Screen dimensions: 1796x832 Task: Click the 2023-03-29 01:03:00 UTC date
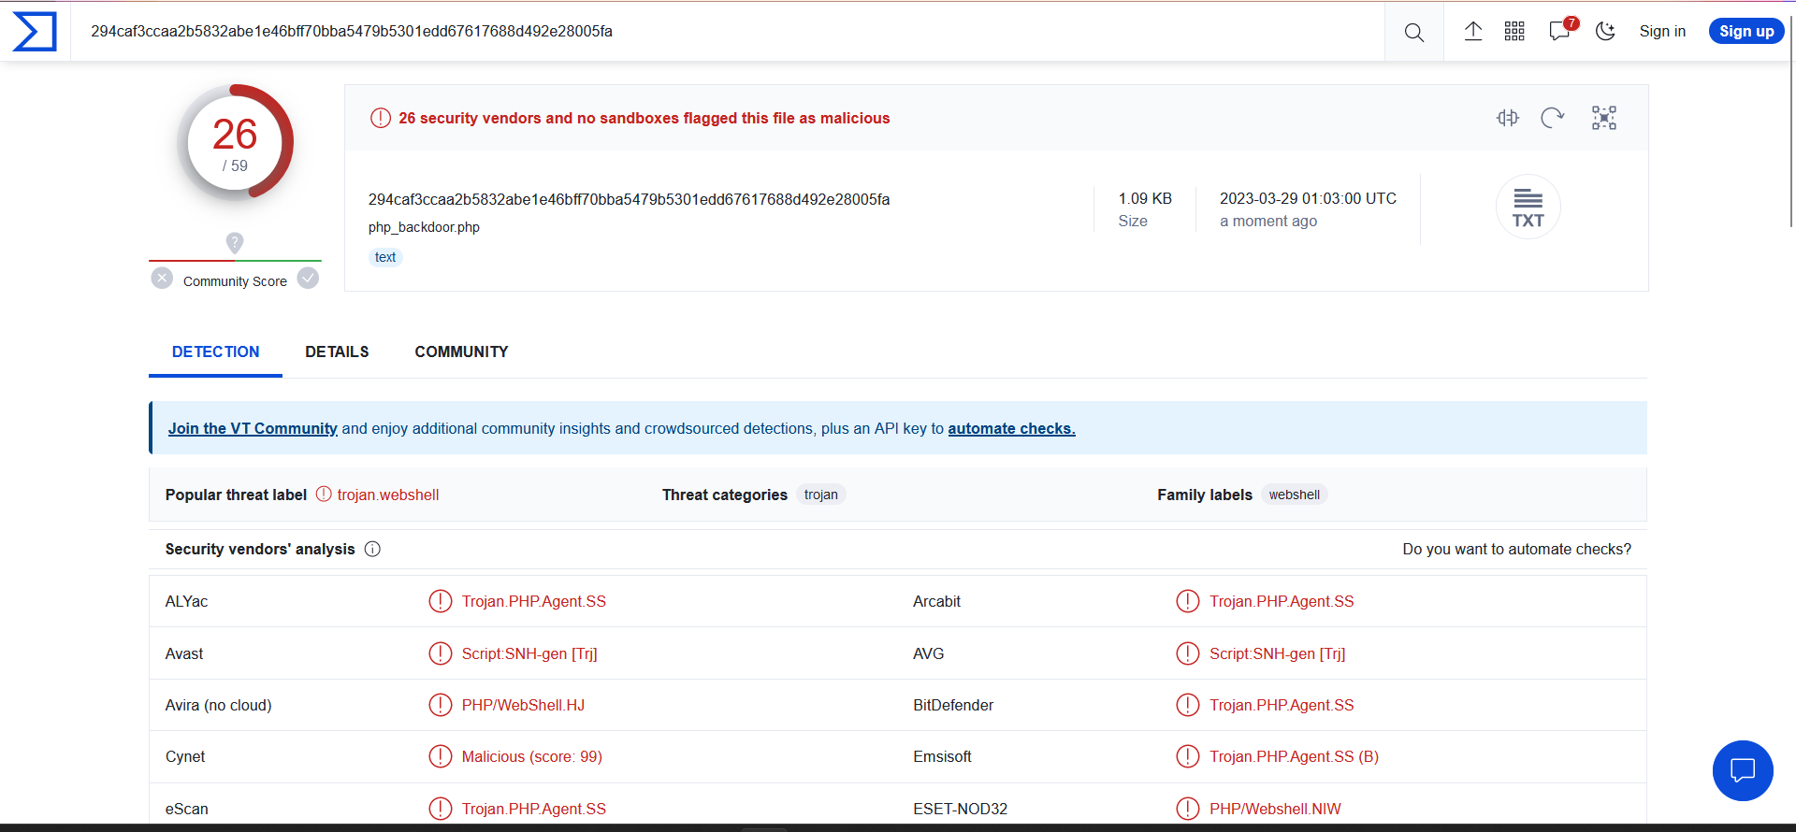[1308, 198]
